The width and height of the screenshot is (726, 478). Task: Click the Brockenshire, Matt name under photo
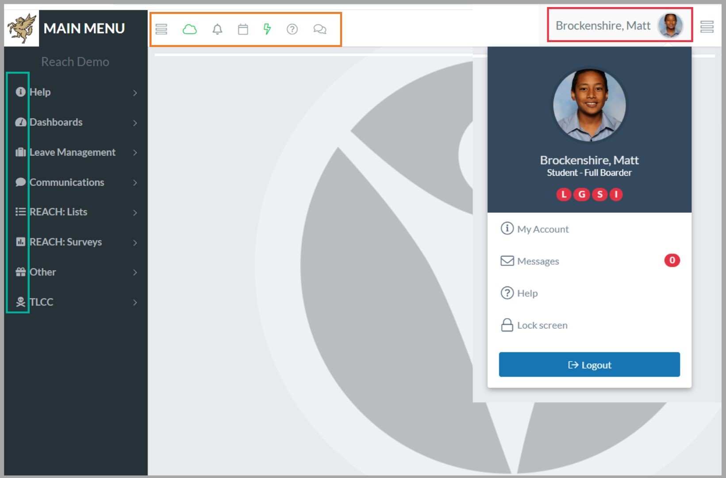[589, 160]
